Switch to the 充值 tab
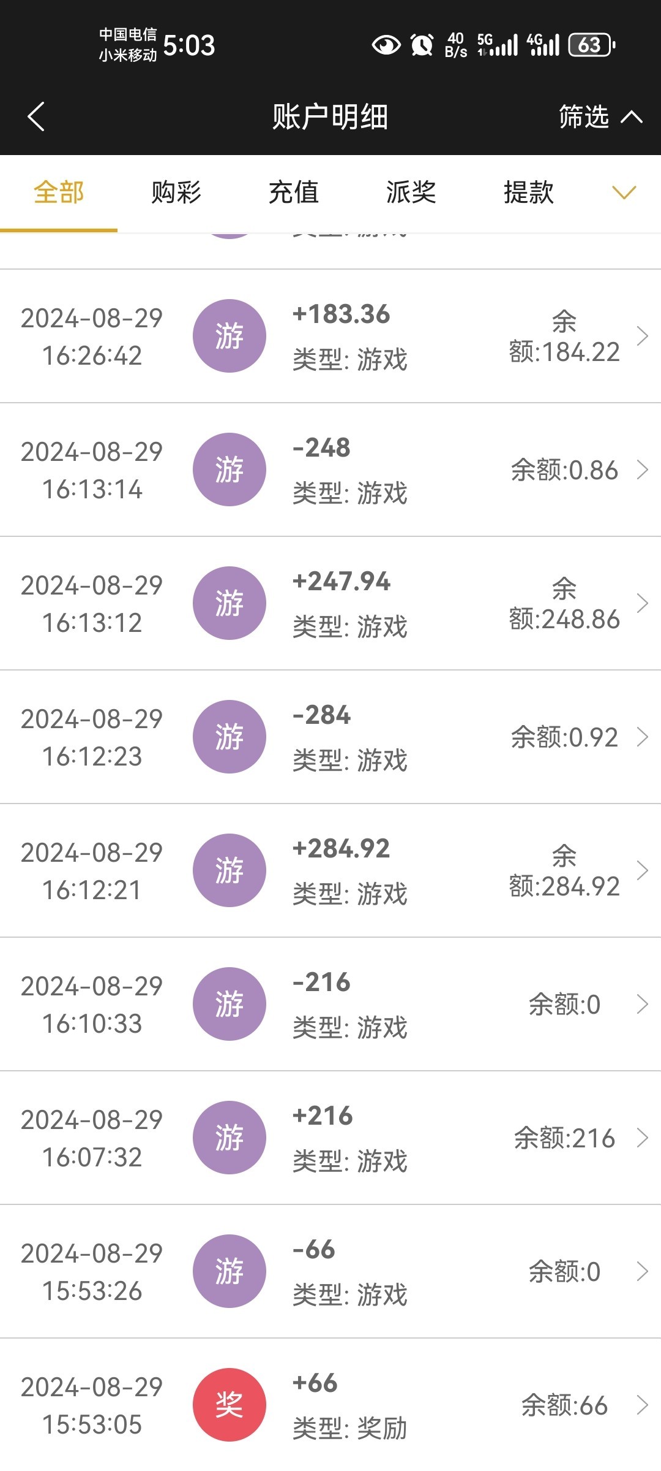661x1471 pixels. [x=294, y=192]
